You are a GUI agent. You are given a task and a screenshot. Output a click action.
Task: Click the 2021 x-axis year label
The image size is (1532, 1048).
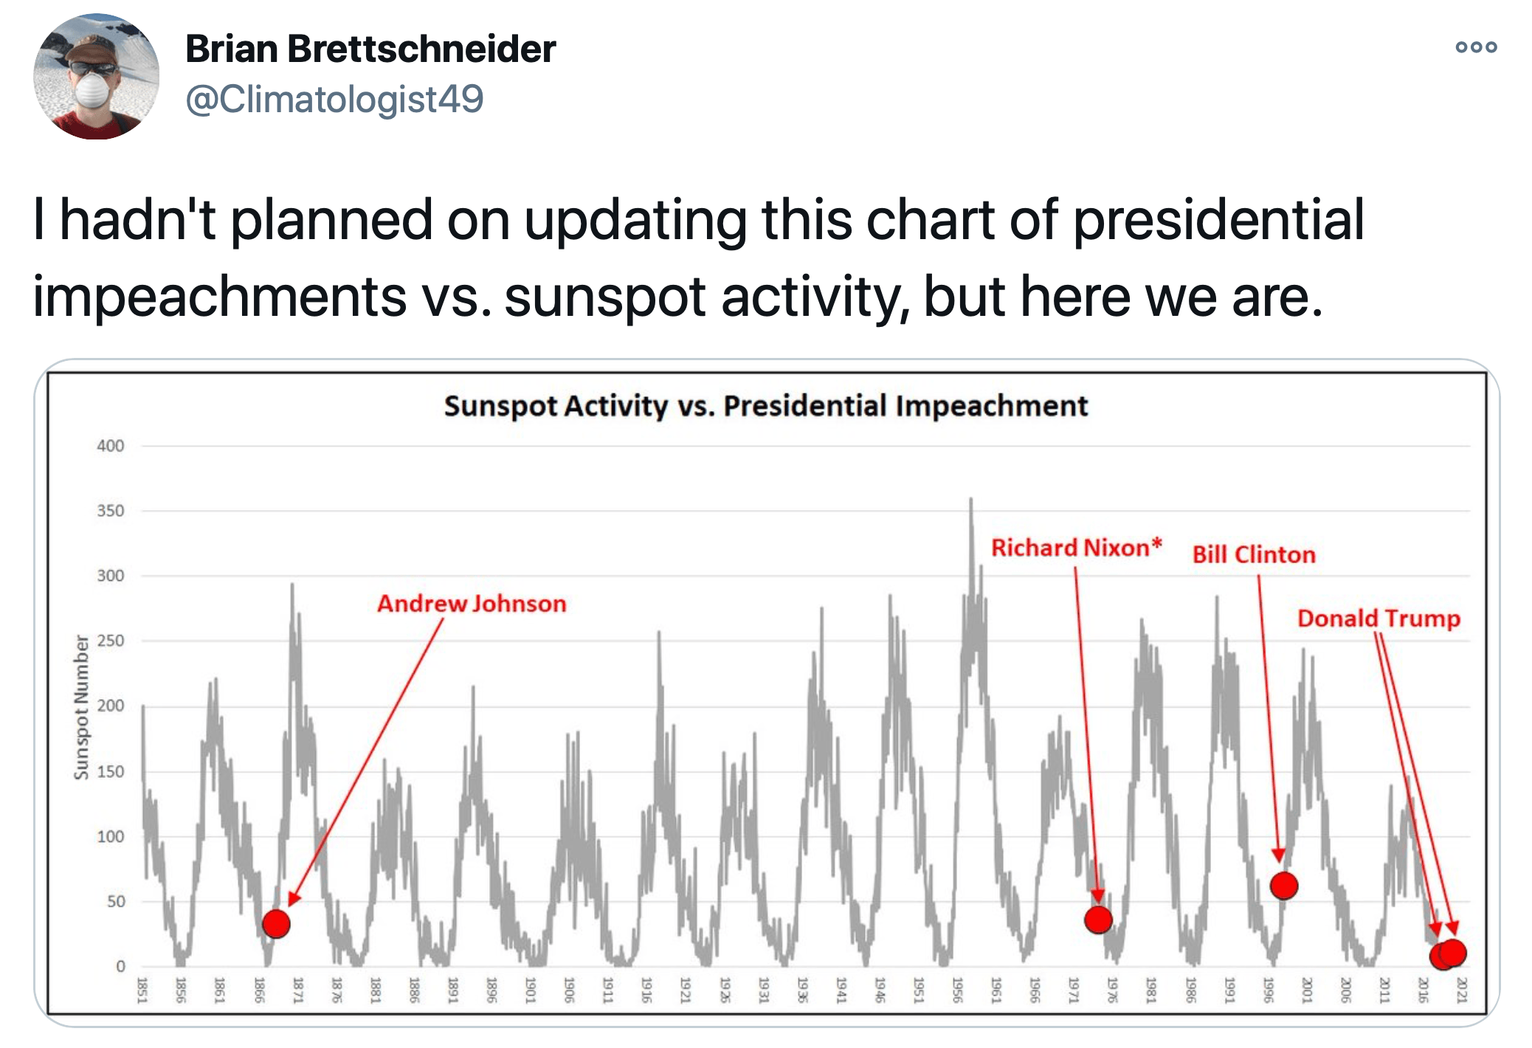point(1461,990)
